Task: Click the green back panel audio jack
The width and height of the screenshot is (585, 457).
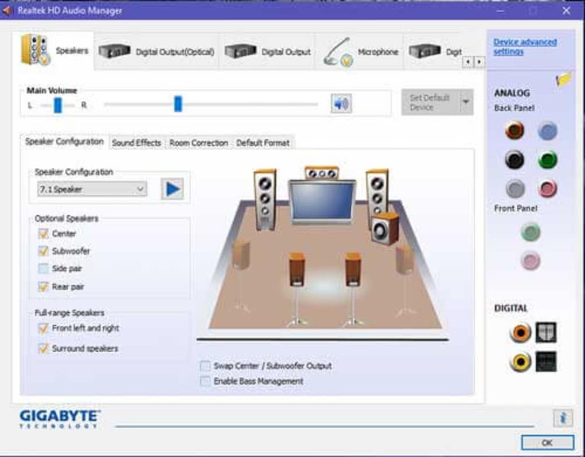Action: tap(548, 160)
